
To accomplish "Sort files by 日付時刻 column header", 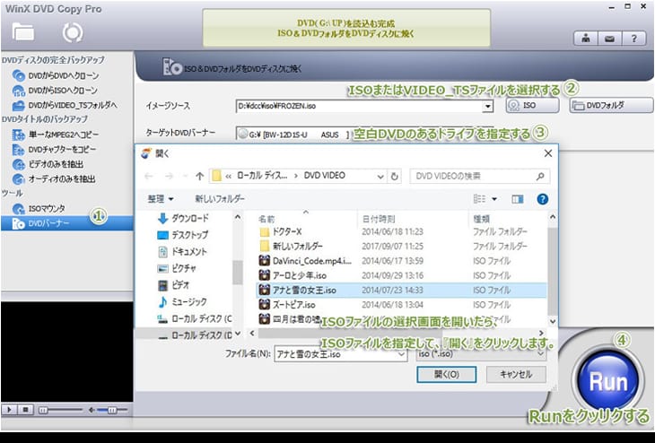I will point(379,219).
